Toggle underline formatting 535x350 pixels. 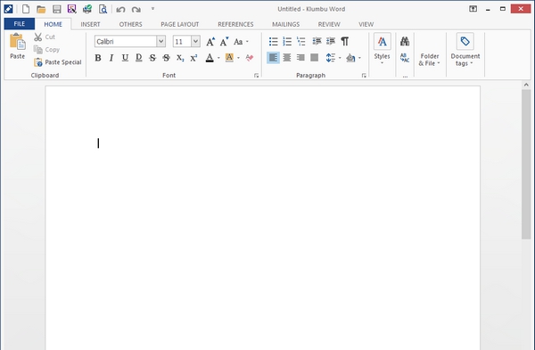125,58
